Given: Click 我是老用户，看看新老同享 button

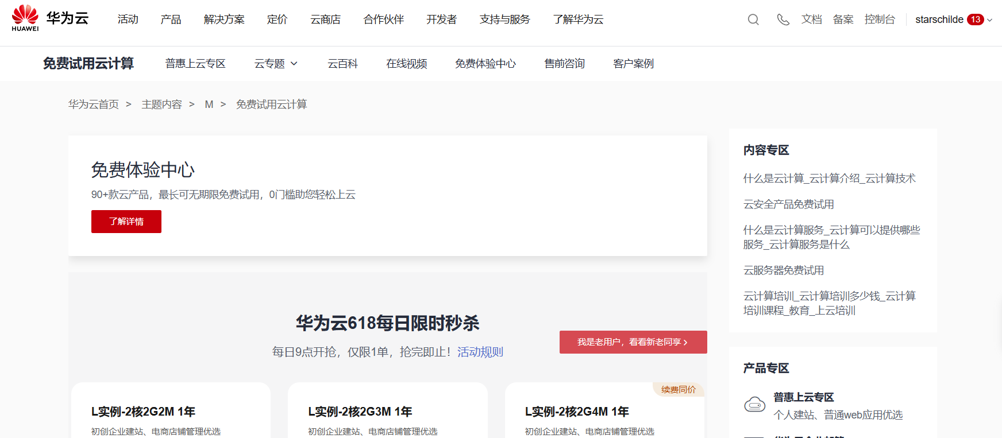Looking at the screenshot, I should click(633, 342).
